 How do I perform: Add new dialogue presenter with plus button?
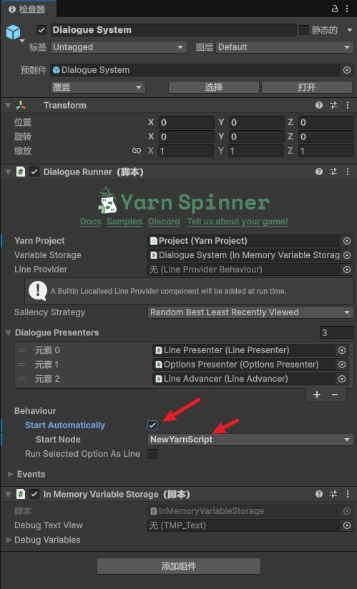317,395
